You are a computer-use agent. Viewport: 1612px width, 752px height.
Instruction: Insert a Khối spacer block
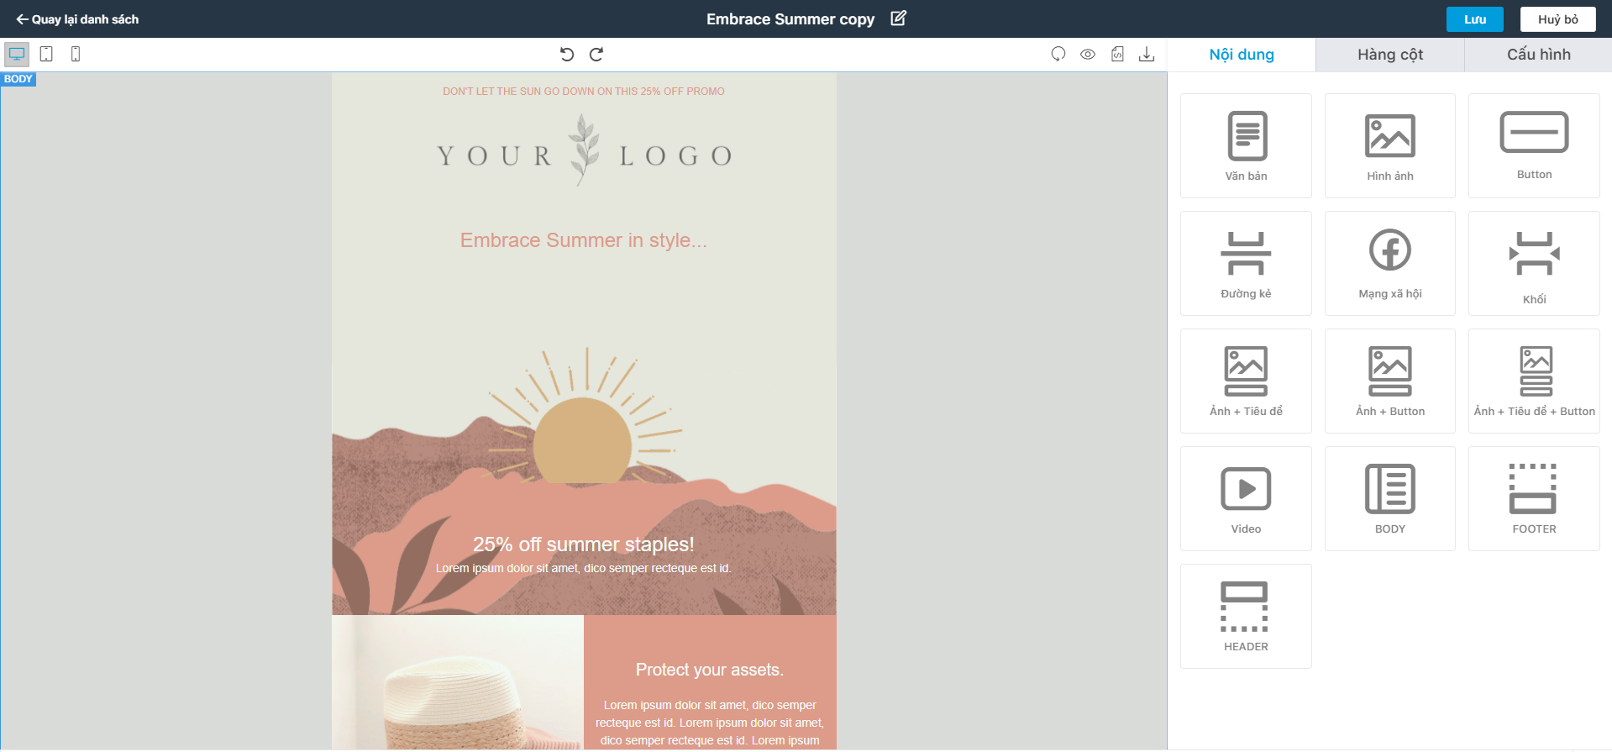click(1534, 264)
